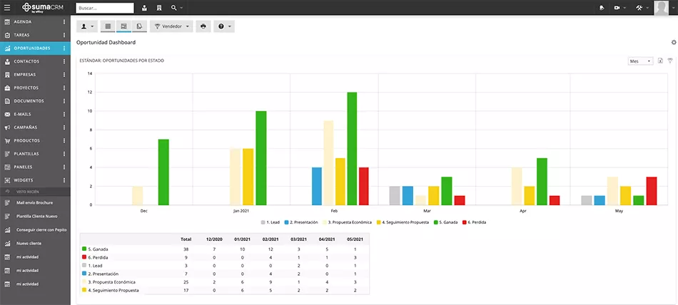Open the Mes period dropdown
Screen dimensions: 678x305
tap(640, 61)
